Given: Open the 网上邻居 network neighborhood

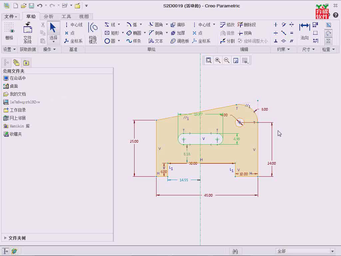Looking at the screenshot, I should pyautogui.click(x=15, y=118).
